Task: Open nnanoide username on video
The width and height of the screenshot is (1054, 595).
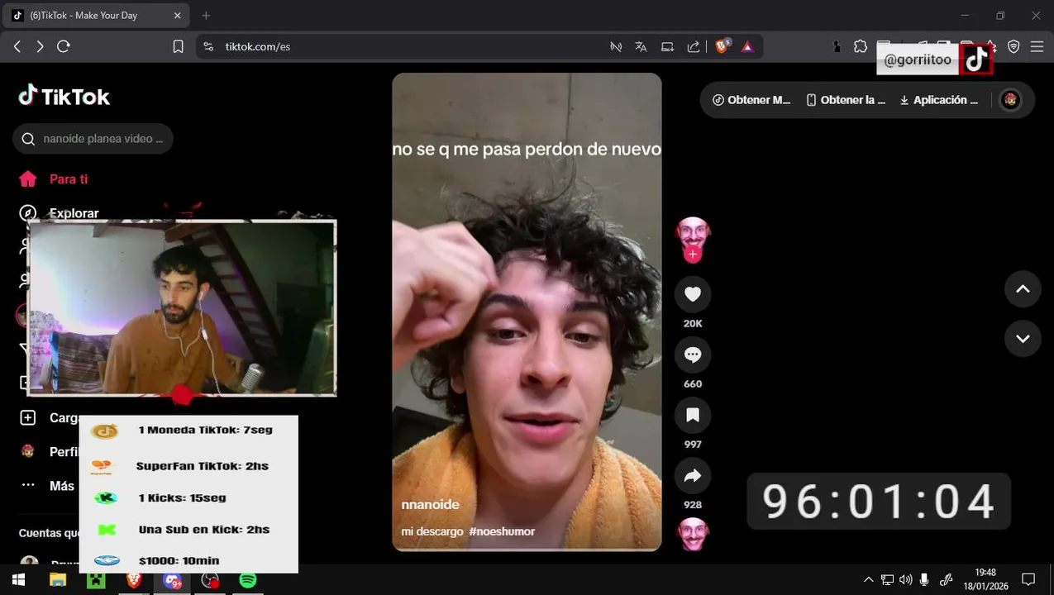Action: [x=430, y=504]
